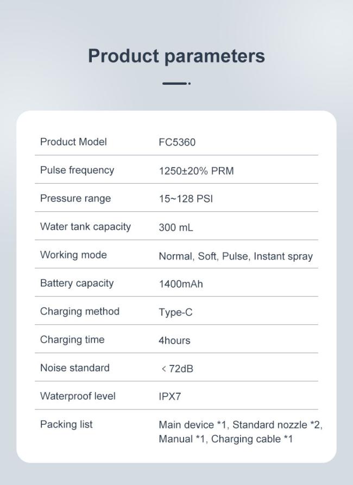Click the IPX7 waterproof value

[170, 396]
